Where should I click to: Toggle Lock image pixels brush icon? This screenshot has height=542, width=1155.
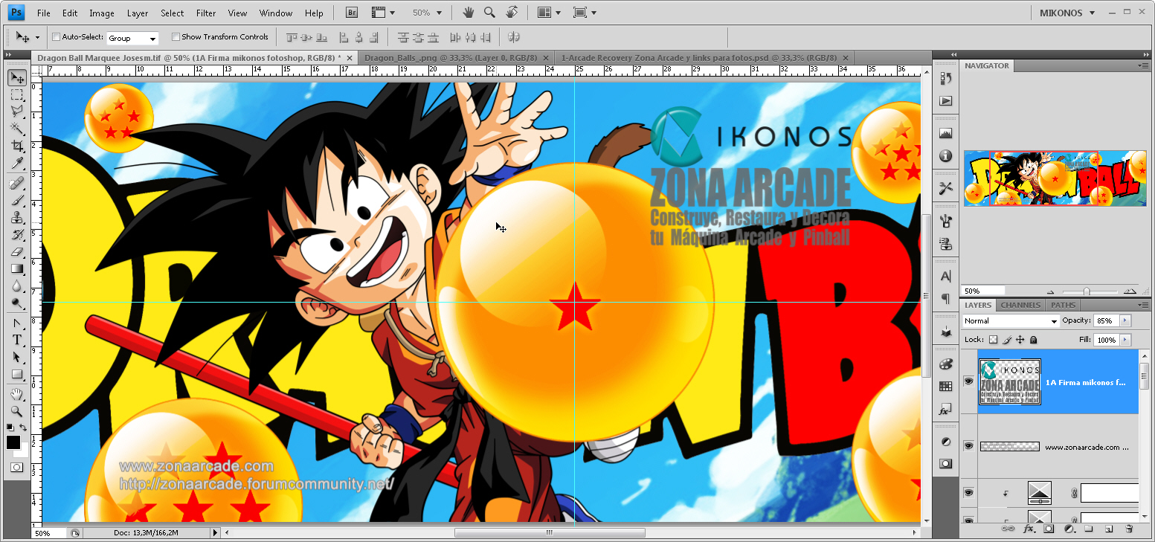(x=1007, y=340)
